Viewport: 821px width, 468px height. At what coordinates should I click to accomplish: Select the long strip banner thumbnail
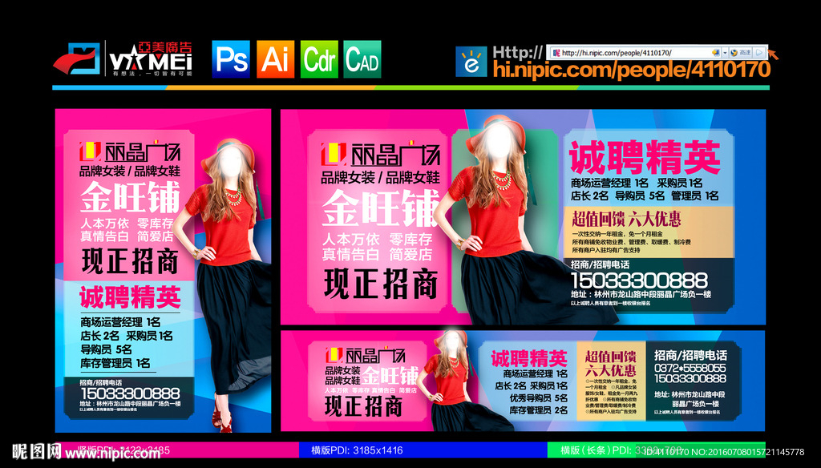point(523,381)
